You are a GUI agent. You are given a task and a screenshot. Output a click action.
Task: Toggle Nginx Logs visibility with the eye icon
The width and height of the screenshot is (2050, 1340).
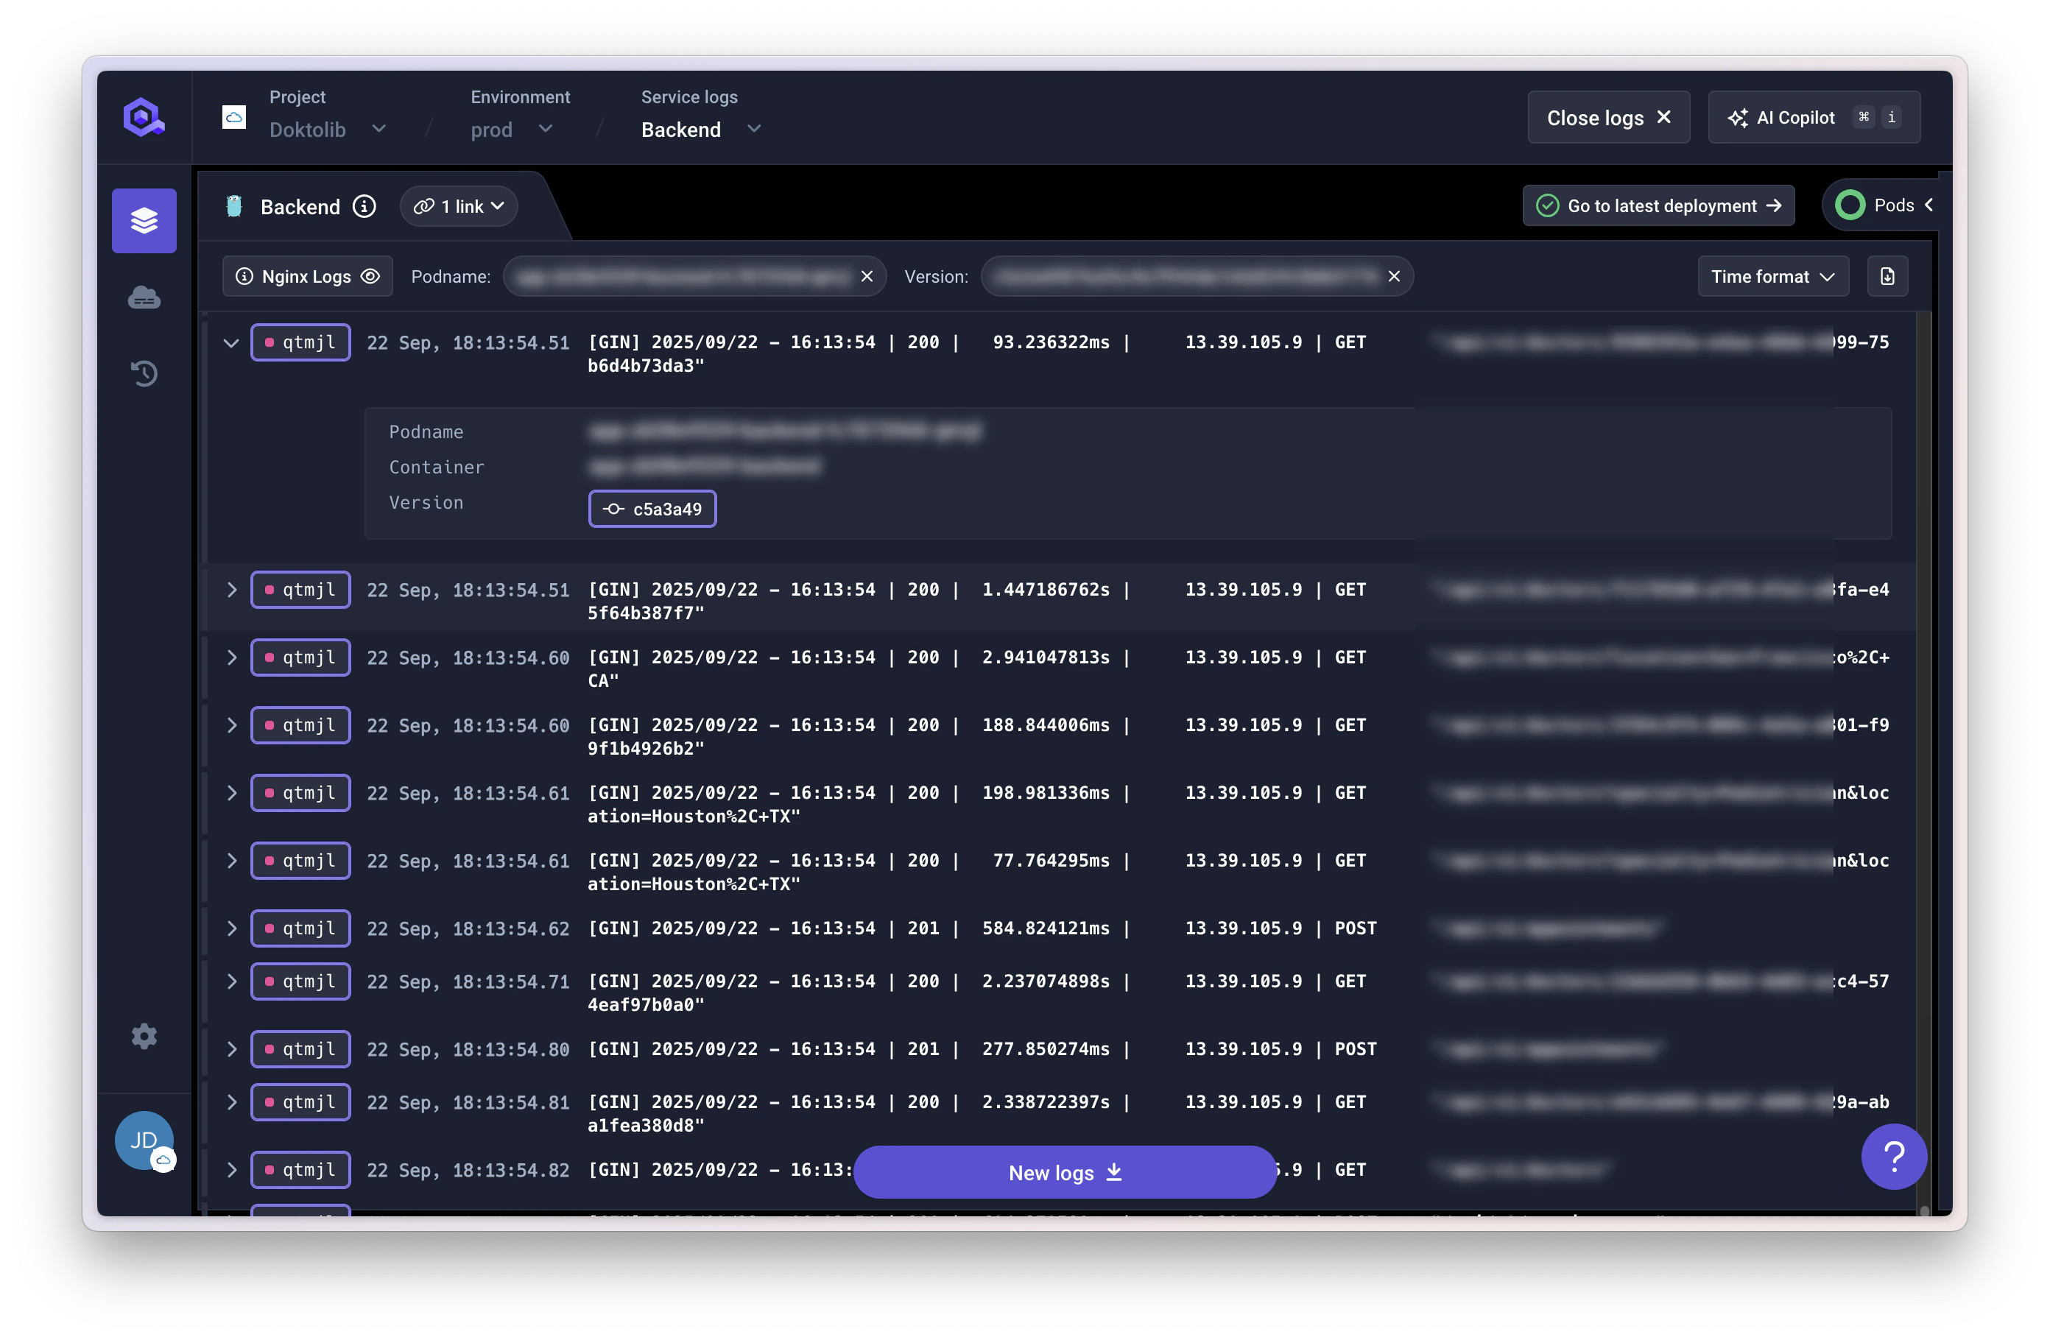[370, 276]
